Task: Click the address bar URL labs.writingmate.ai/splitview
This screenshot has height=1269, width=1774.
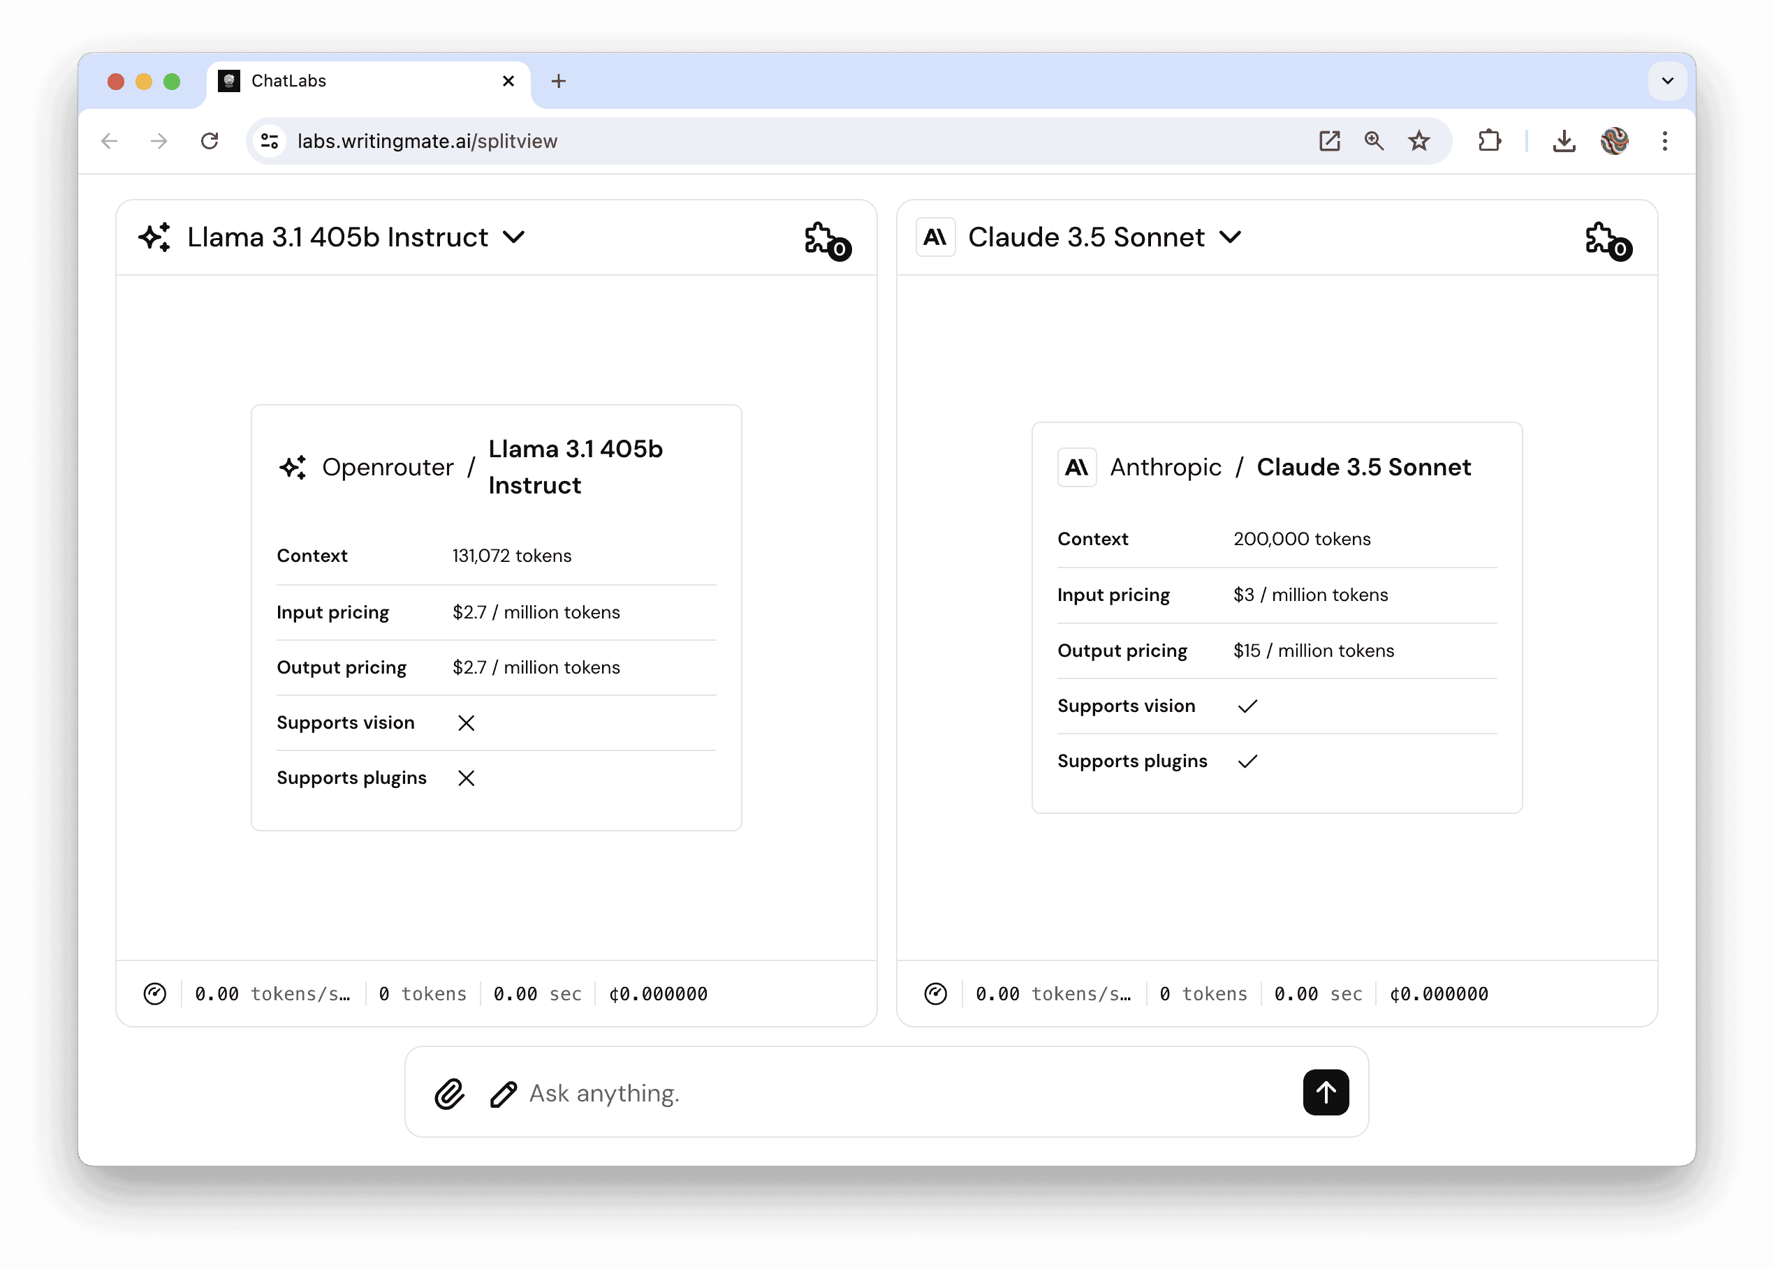Action: pos(427,142)
